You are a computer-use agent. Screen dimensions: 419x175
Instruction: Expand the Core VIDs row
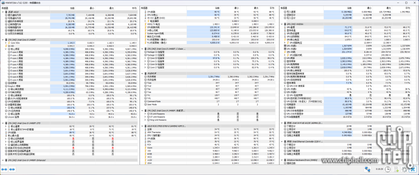pyautogui.click(x=6, y=43)
